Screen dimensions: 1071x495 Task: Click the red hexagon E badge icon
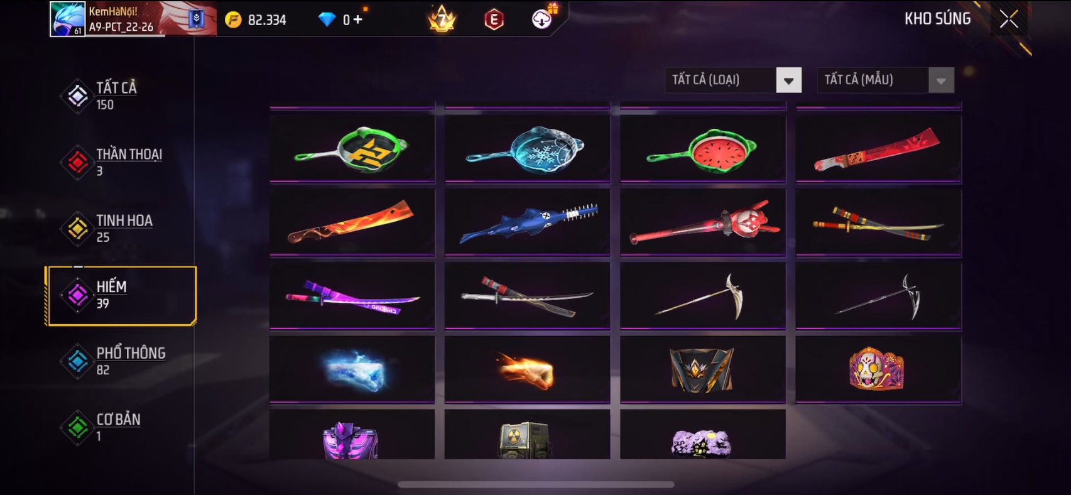pos(494,20)
